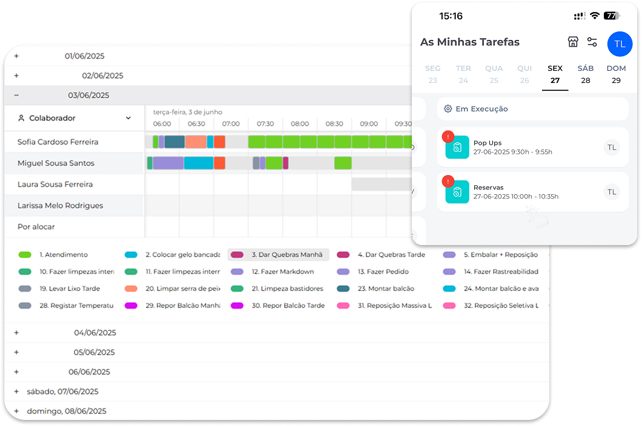Open the Colaborador dropdown

click(74, 118)
